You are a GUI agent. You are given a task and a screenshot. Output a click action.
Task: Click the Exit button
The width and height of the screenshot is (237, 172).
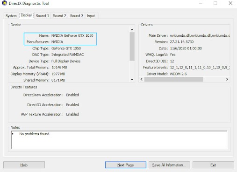coord(213,165)
